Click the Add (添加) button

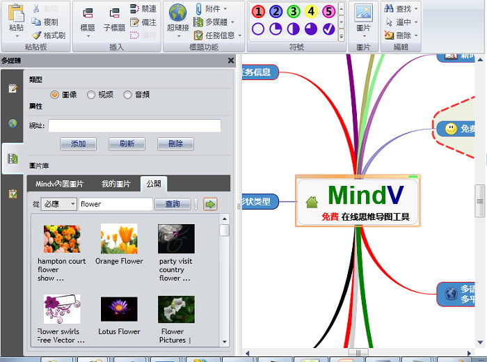(78, 144)
